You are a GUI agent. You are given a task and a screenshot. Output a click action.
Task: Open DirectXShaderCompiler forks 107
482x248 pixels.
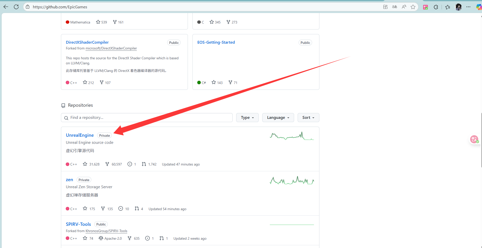pos(105,82)
